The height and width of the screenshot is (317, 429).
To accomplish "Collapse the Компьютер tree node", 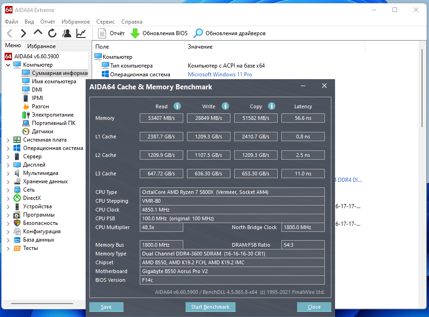I will tap(8, 65).
